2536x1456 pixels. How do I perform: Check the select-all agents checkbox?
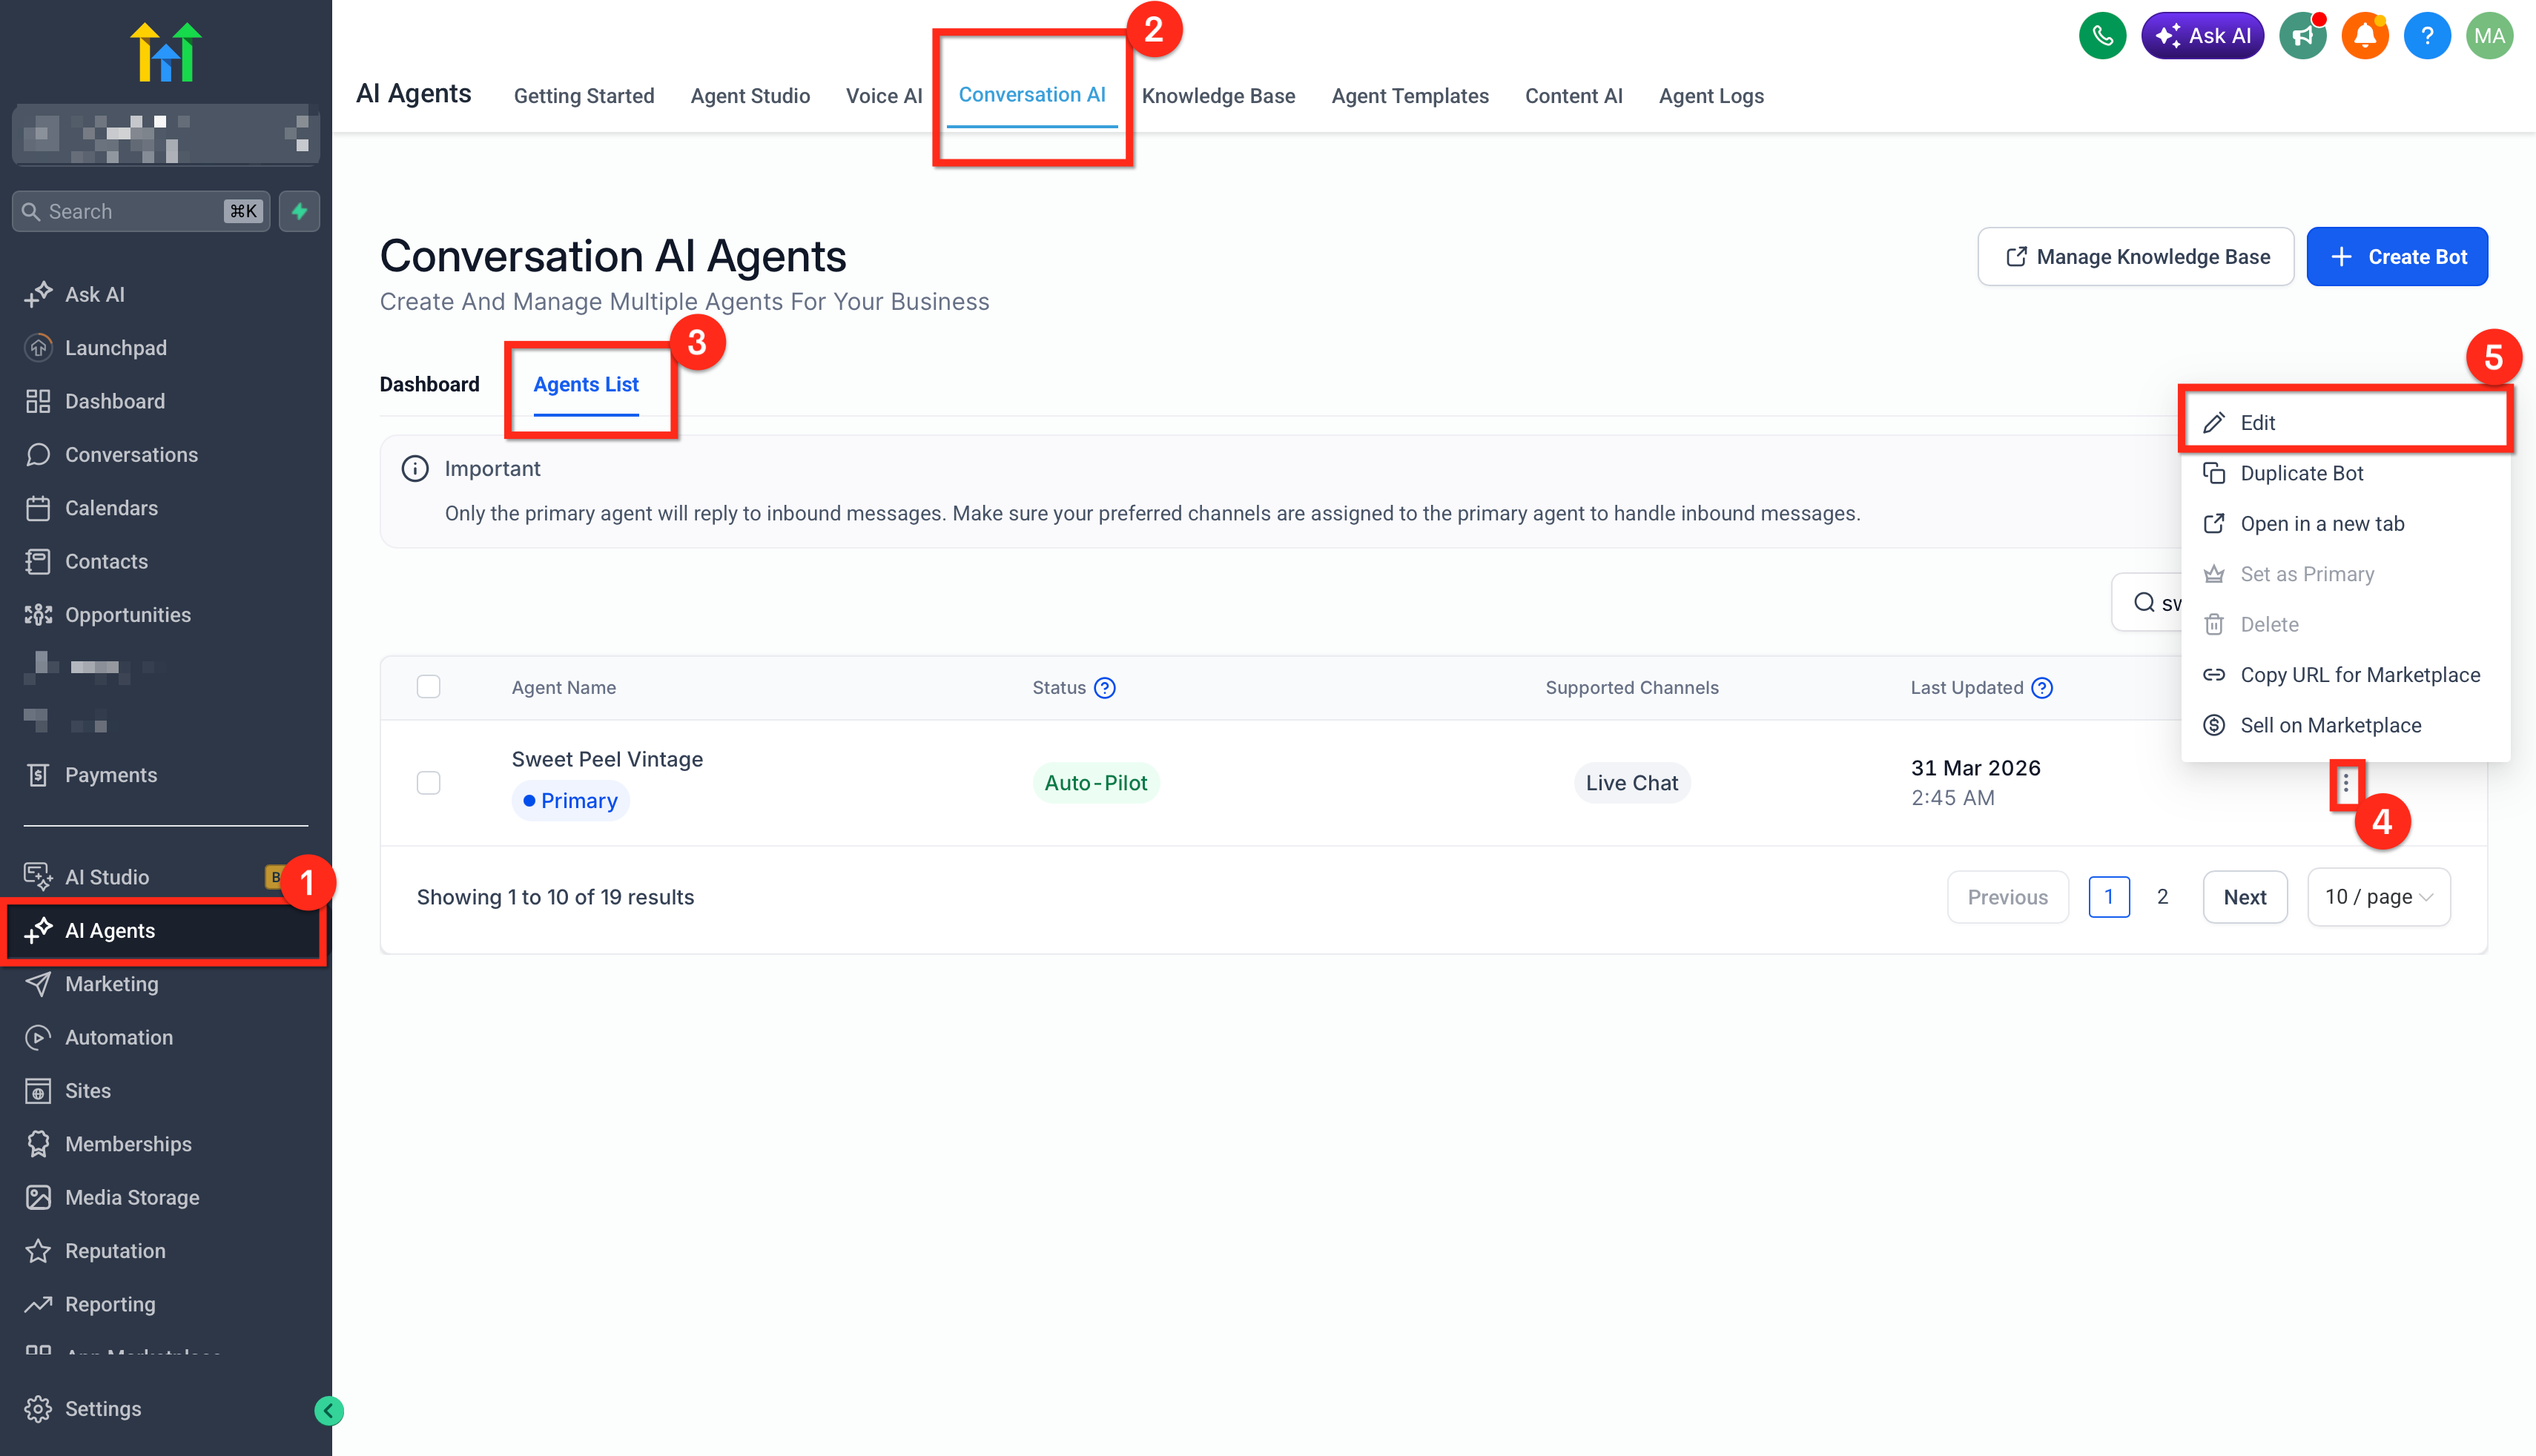click(x=428, y=687)
